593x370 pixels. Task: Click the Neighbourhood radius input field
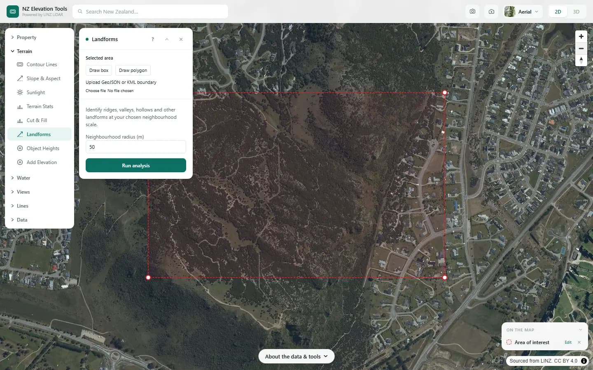click(136, 147)
